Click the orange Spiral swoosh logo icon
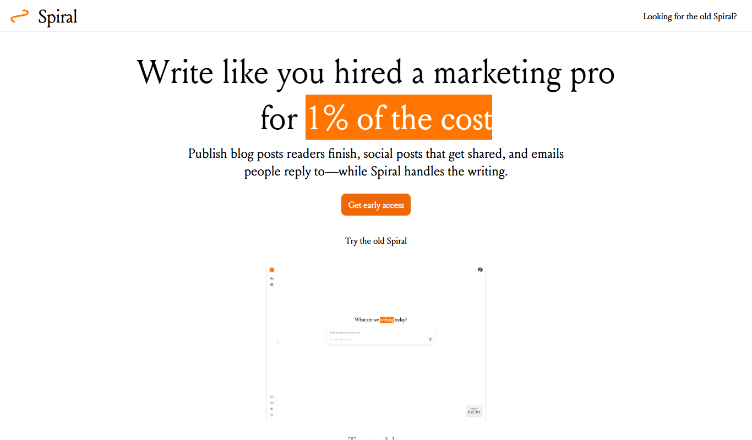Viewport: 752px width, 440px height. pos(19,16)
